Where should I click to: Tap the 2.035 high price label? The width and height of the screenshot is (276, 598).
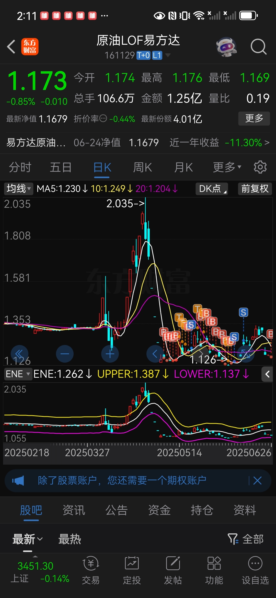(125, 204)
